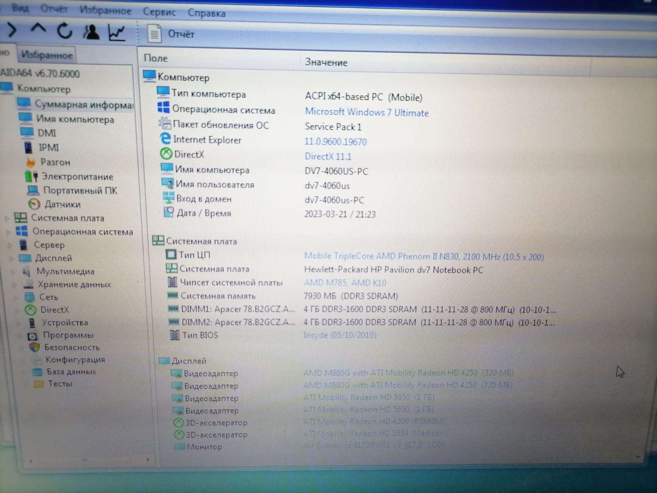Select Электропитание power management item
657x493 pixels.
pyautogui.click(x=77, y=177)
